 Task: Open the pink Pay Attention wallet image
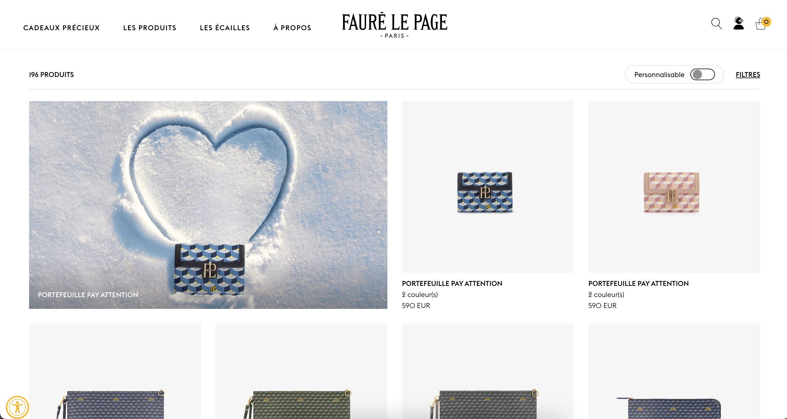tap(674, 187)
